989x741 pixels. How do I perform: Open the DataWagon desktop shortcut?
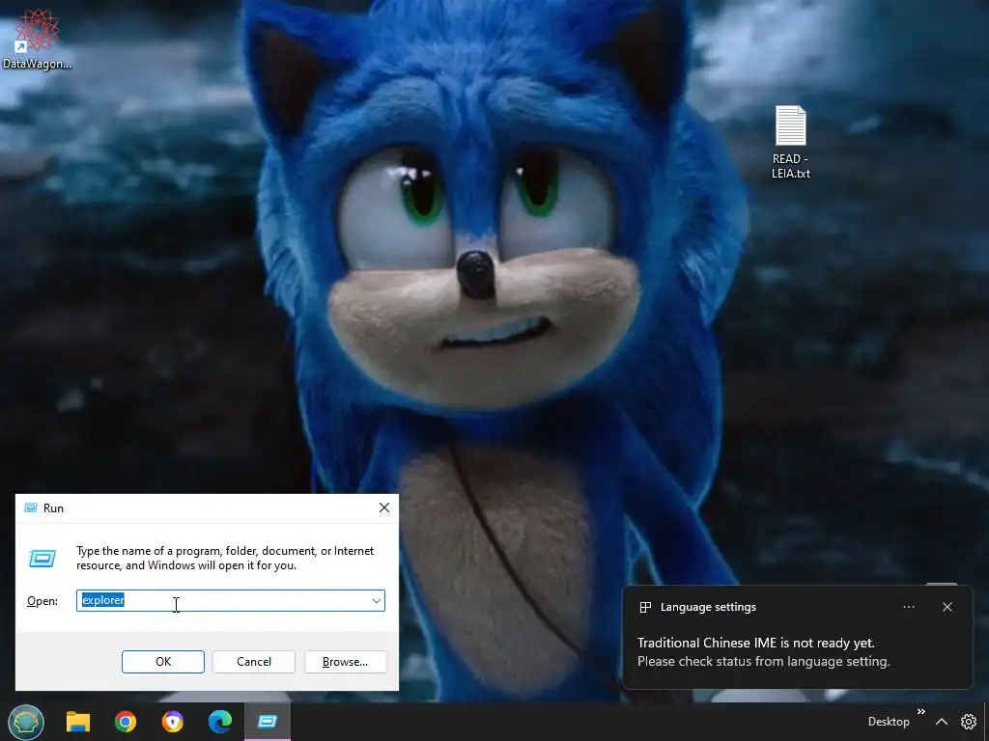[37, 39]
